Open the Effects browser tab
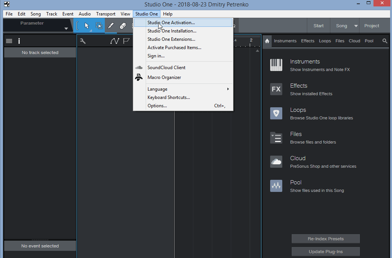Viewport: 392px width, 258px height. pos(308,41)
